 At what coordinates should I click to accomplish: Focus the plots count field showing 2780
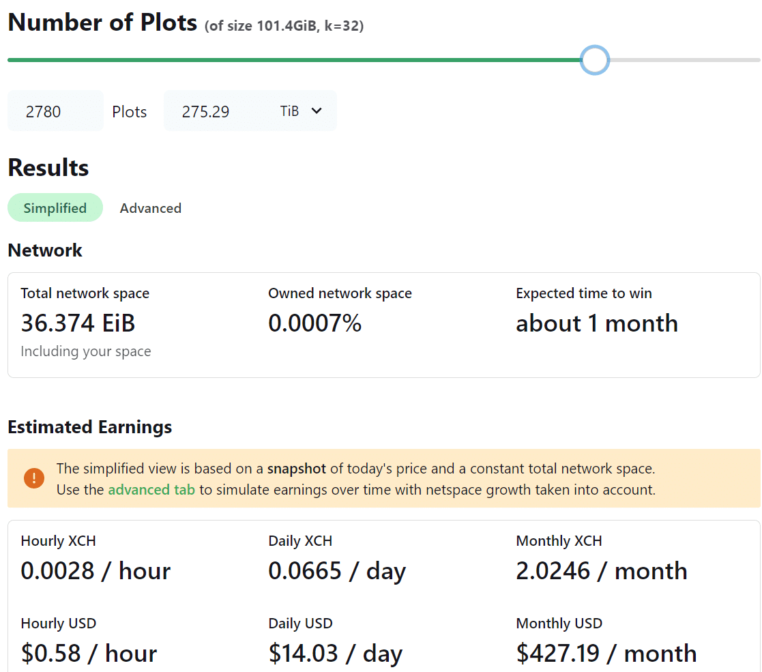pos(55,111)
